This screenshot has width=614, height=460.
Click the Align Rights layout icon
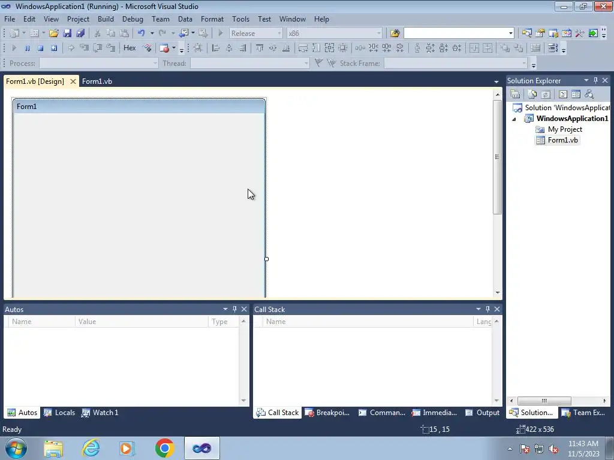pos(242,48)
